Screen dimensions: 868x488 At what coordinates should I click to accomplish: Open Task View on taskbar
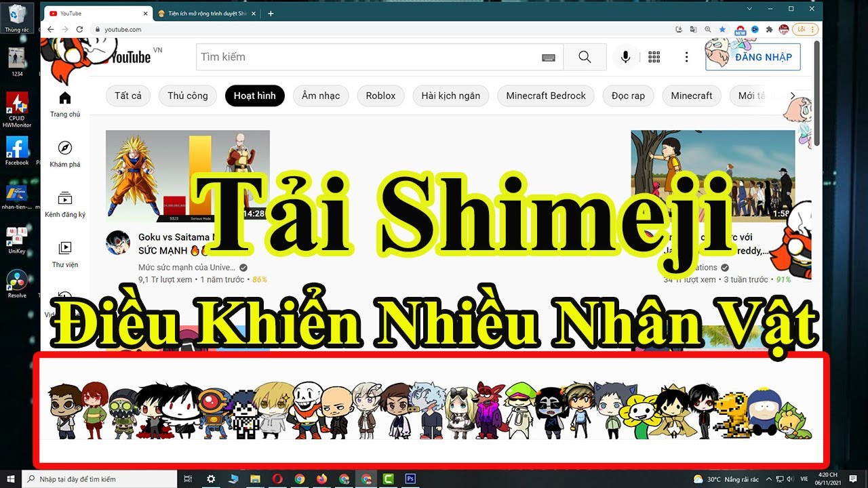point(189,479)
